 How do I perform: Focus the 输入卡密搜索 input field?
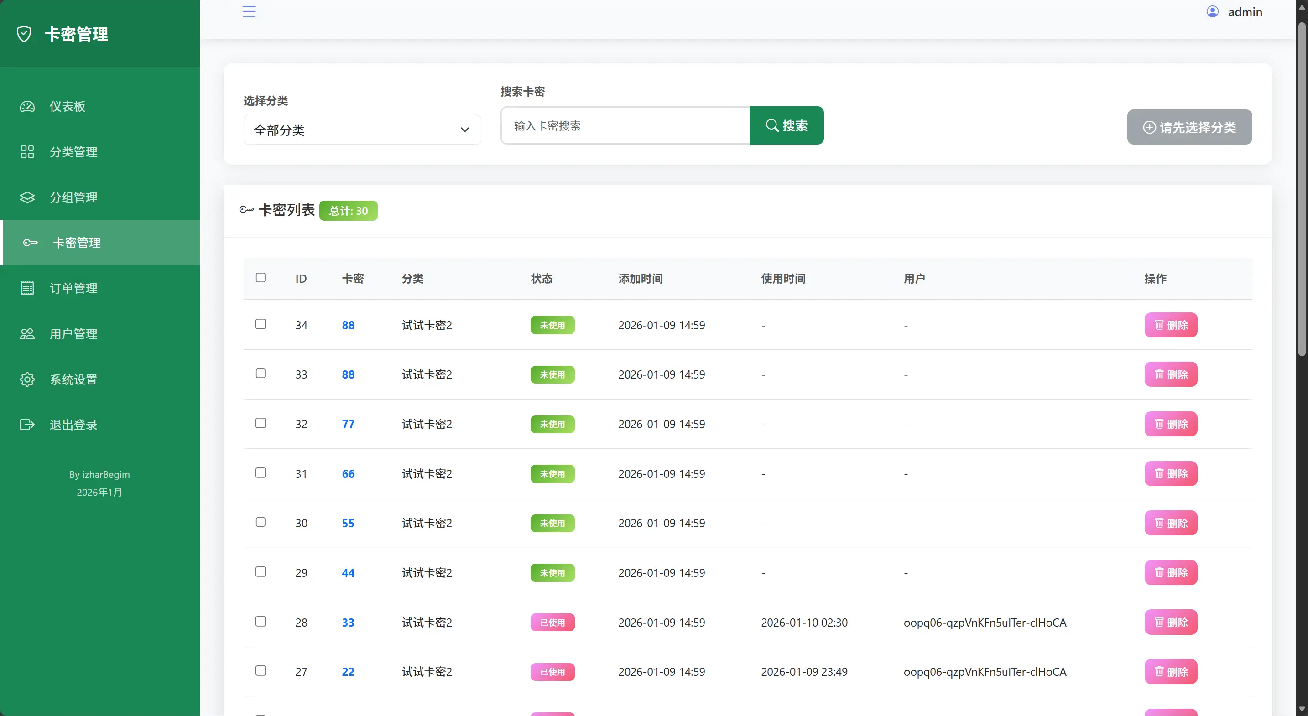tap(625, 125)
